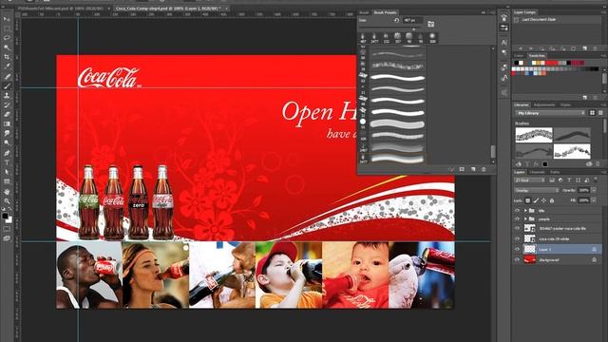This screenshot has height=342, width=608.
Task: Select the Smudge tool
Action: pos(7,134)
